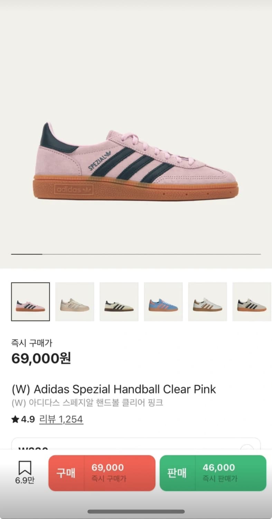Click the red 구매 button
Screen dimensions: 272x519
click(66, 473)
